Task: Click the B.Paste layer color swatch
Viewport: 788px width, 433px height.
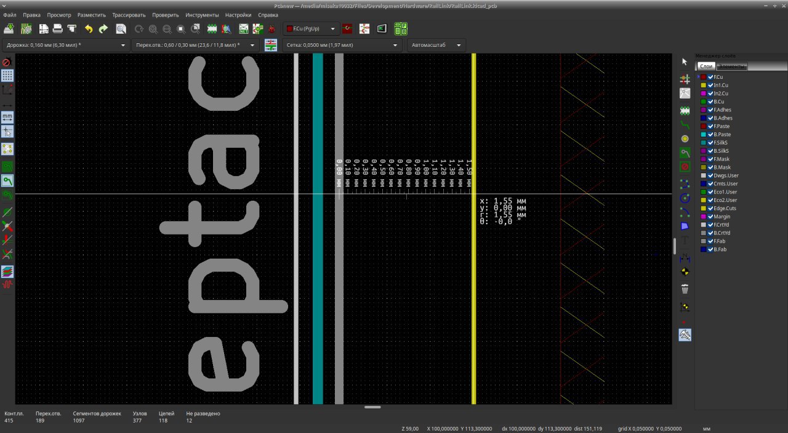Action: [703, 134]
